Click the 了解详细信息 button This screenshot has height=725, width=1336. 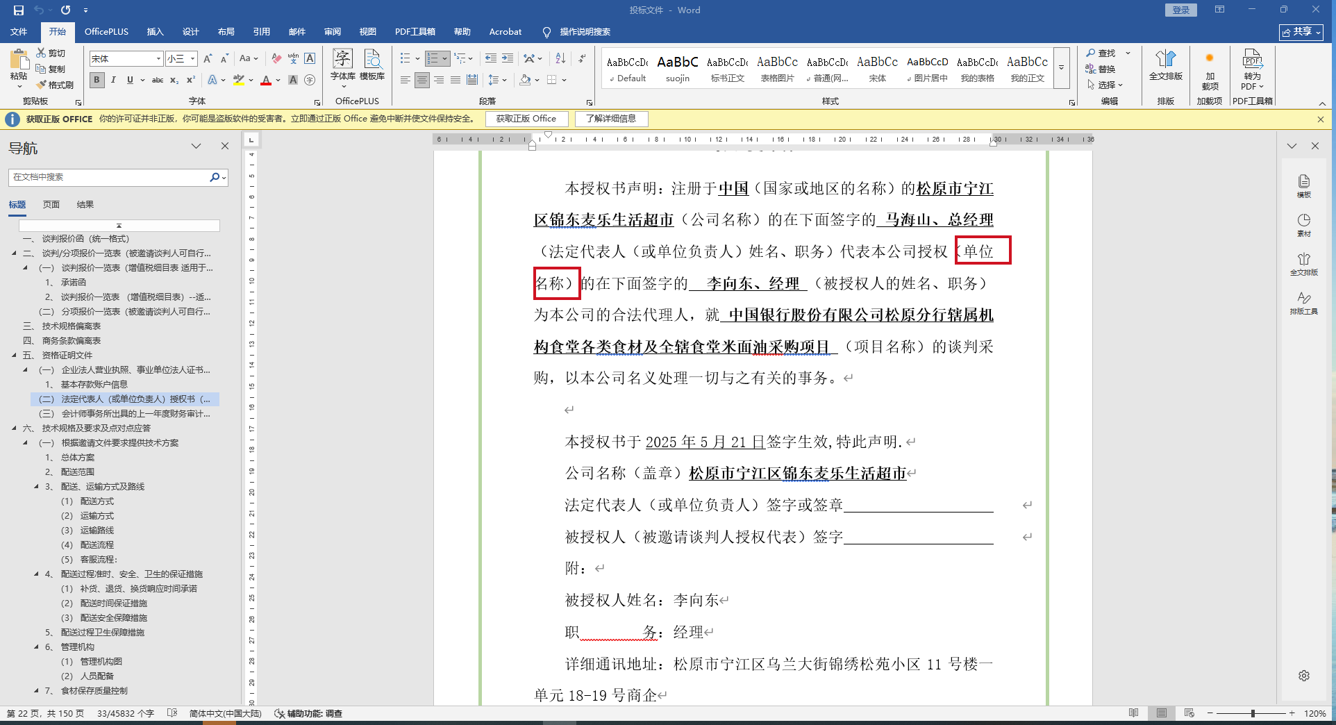611,119
